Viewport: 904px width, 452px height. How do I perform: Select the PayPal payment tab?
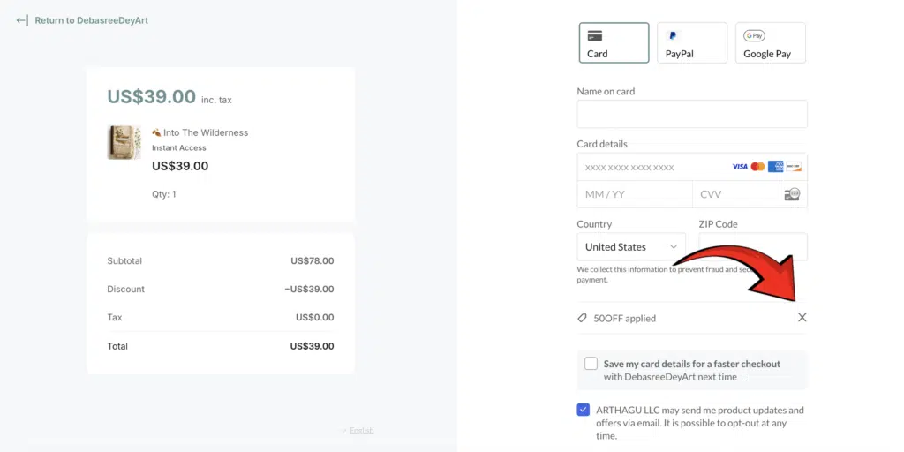692,42
